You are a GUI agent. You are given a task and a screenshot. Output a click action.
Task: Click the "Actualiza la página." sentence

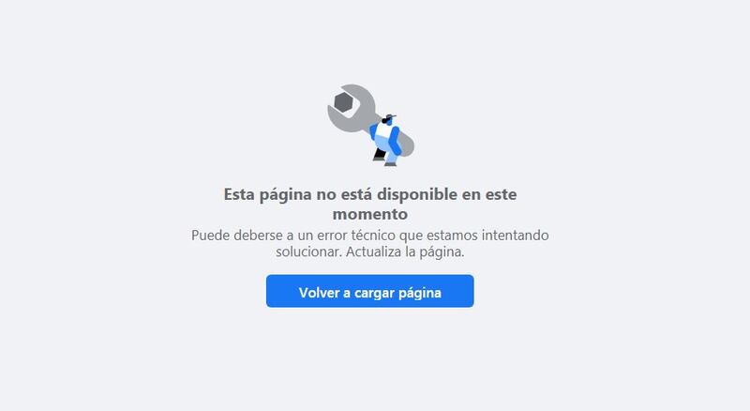coord(405,251)
